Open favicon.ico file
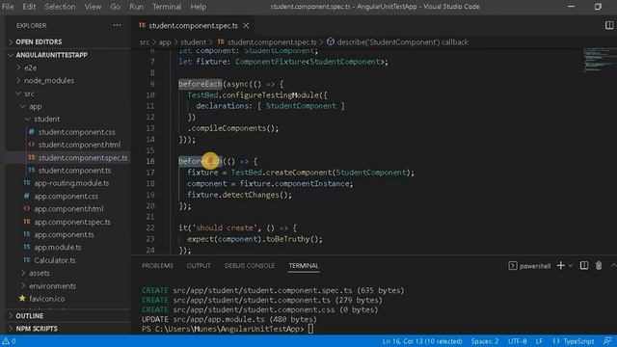 tap(46, 299)
